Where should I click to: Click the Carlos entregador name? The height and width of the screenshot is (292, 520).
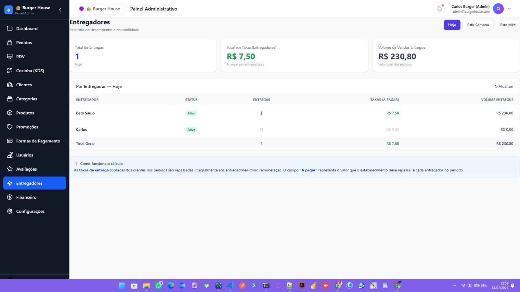pyautogui.click(x=81, y=129)
